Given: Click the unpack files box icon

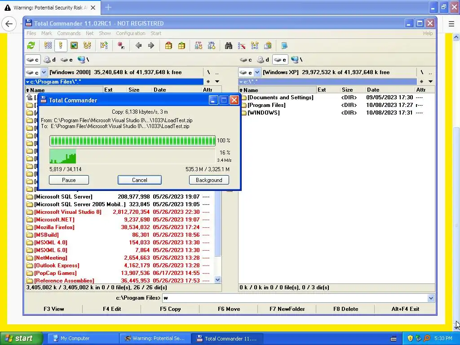Looking at the screenshot, I should (x=181, y=45).
